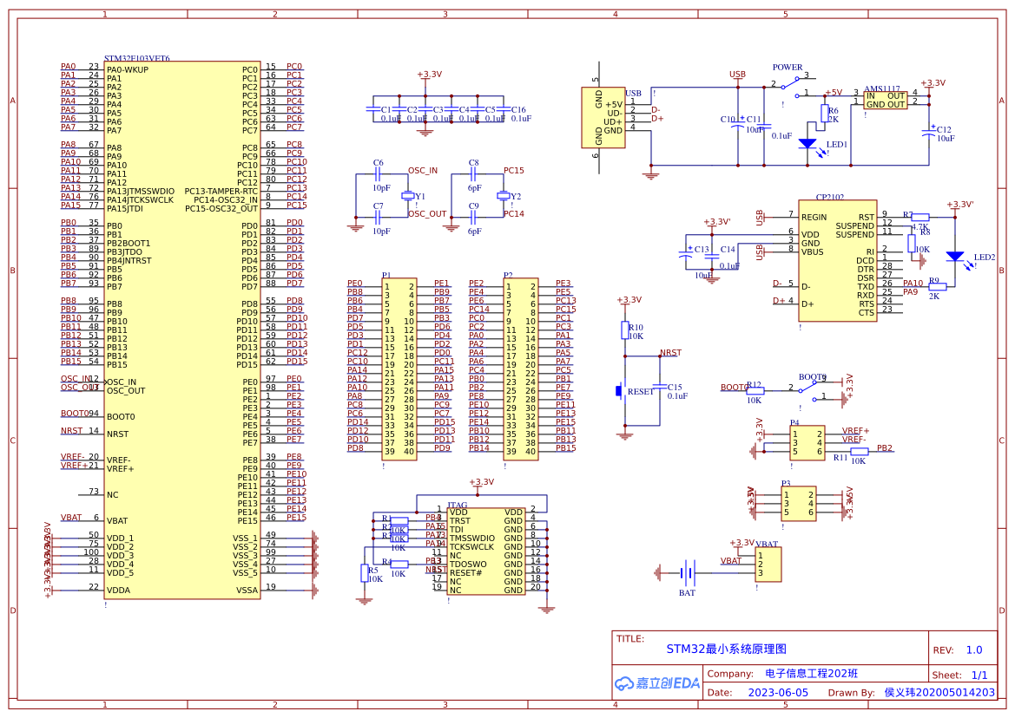
Task: Click the TMSSWDIO pin on JTAG header
Action: (471, 538)
